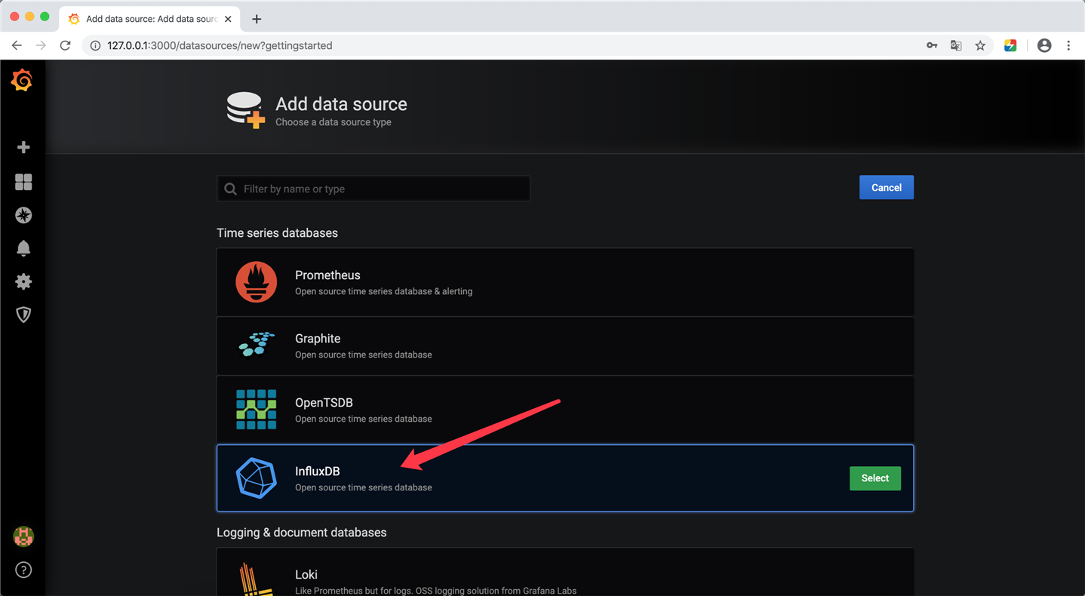Click the Filter by name or type field
Viewport: 1085px width, 596px height.
(373, 189)
